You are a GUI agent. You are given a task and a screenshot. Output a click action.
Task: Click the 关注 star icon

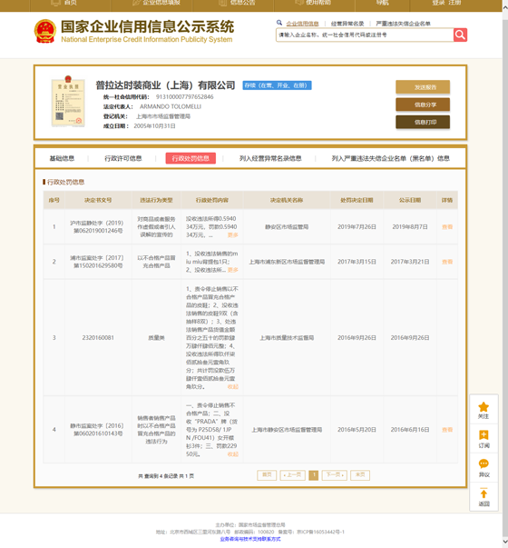pos(484,407)
